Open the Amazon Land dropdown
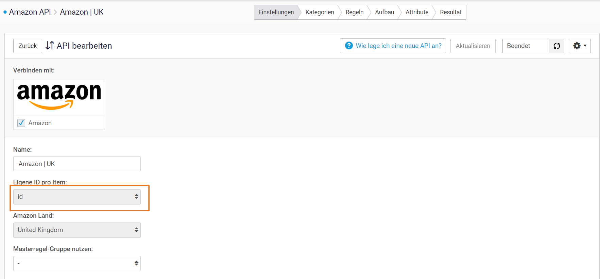600x279 pixels. 77,230
